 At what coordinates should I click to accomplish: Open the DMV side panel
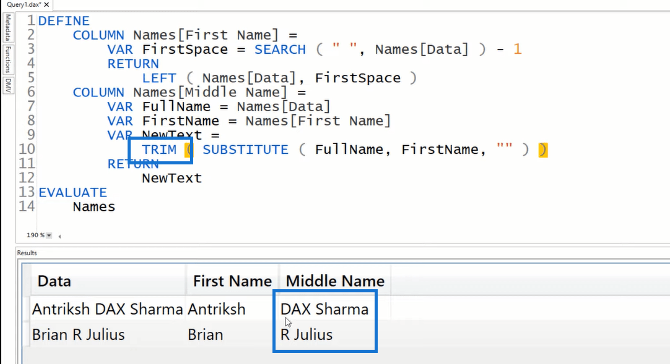pos(8,86)
